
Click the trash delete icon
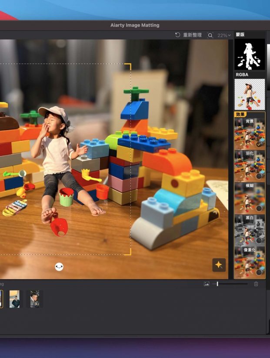(256, 284)
